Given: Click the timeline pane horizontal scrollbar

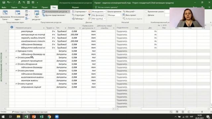Looking at the screenshot, I should coord(163,109).
